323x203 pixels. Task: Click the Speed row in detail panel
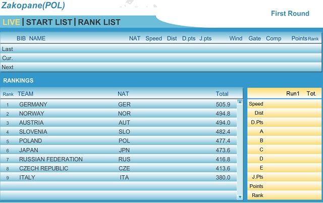(x=284, y=104)
